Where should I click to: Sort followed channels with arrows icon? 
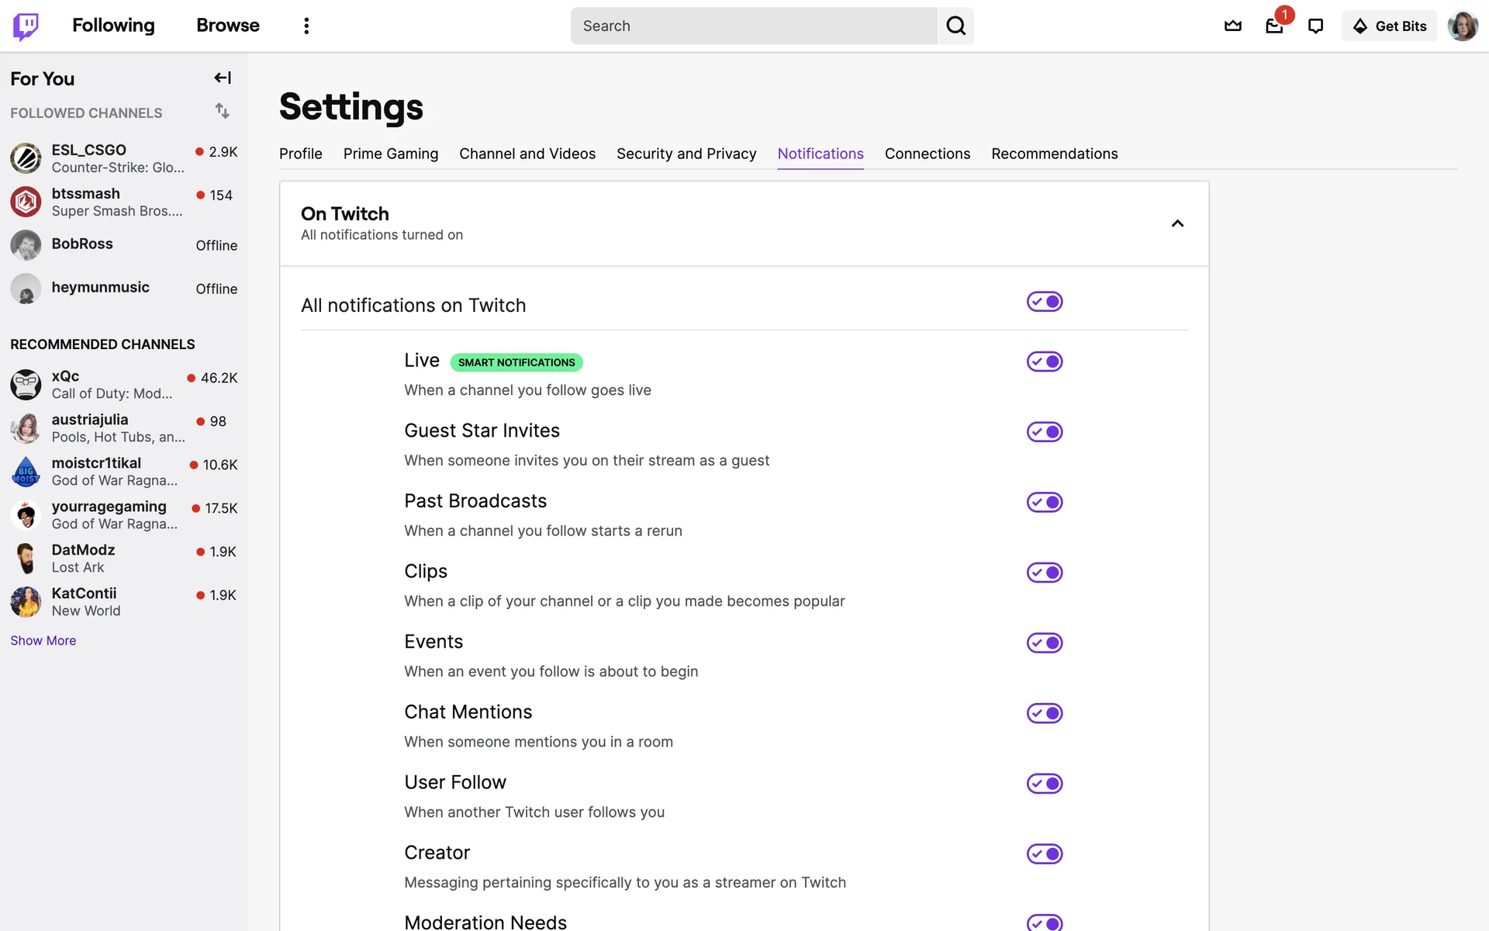(223, 111)
